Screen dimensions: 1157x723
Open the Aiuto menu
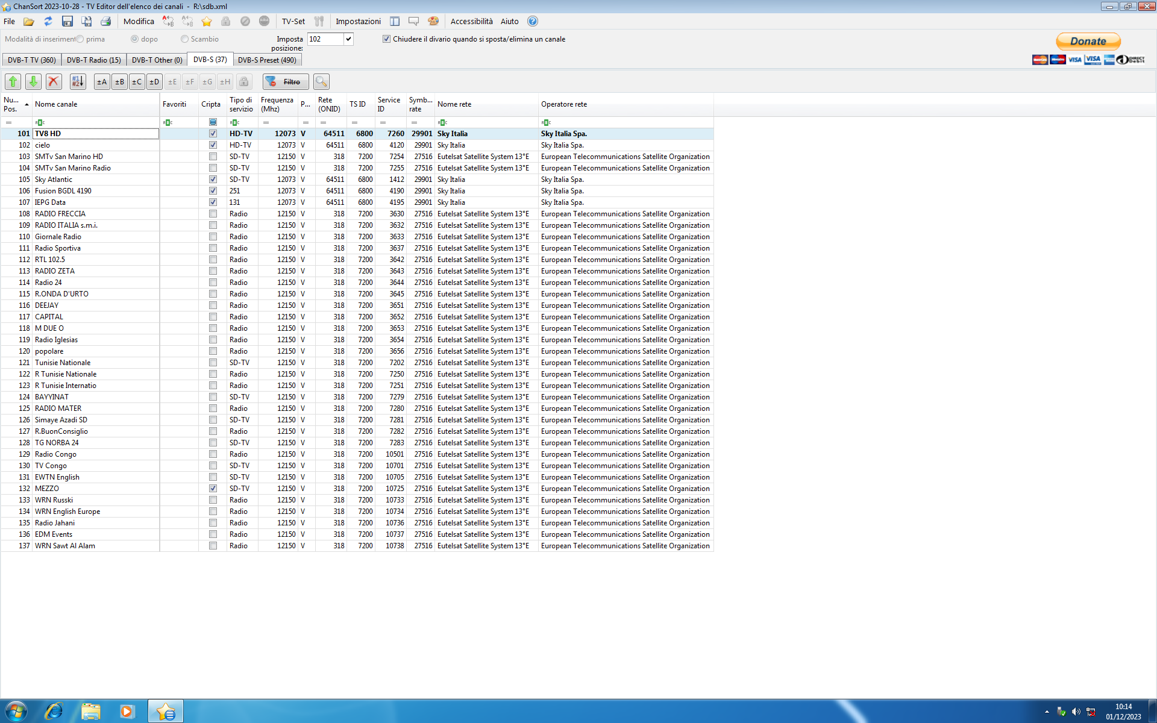click(x=509, y=22)
